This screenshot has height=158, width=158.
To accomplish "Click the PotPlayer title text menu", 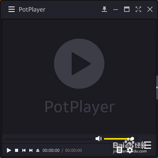I will 32,10.
